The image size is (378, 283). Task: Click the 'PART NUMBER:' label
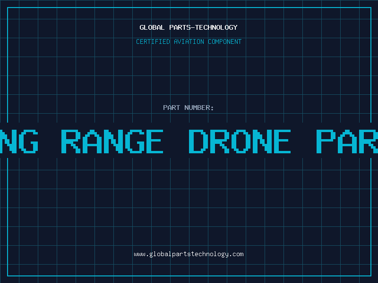[189, 108]
